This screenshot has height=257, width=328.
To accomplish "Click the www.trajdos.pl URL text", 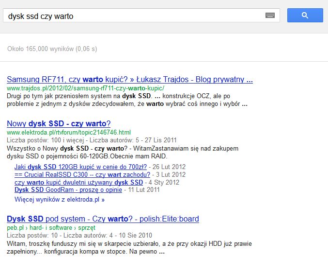I will click(85, 88).
